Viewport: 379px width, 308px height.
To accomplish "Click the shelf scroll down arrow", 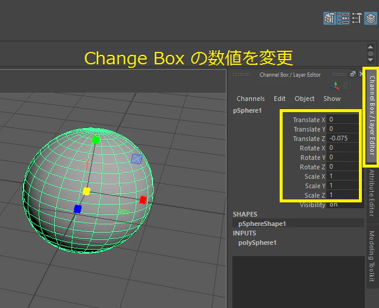I will 370,60.
